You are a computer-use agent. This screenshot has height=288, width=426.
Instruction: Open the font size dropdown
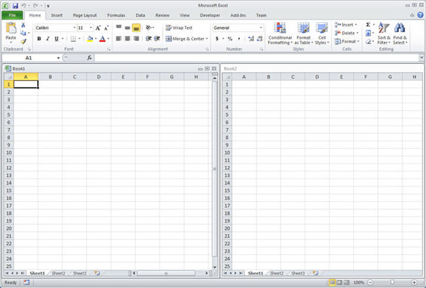click(90, 28)
